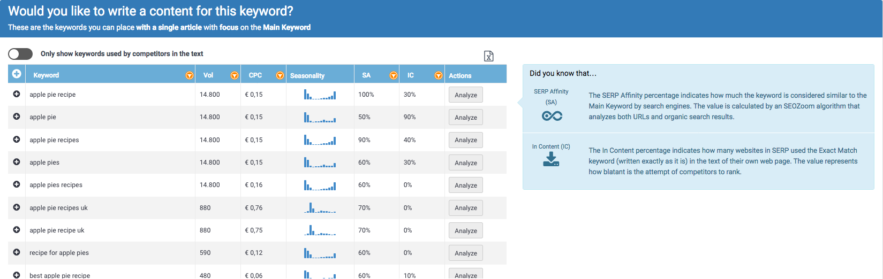Analyze the 'apple pies recipes' keyword
Image resolution: width=883 pixels, height=279 pixels.
coord(466,185)
